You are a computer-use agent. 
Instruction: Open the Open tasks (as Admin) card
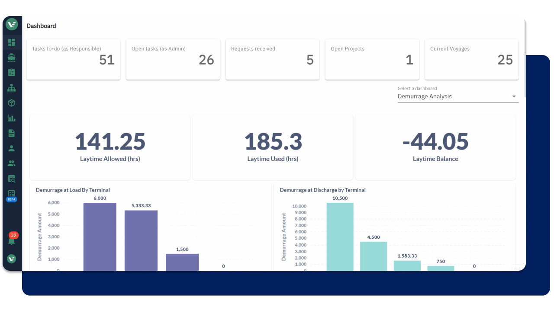tap(173, 59)
